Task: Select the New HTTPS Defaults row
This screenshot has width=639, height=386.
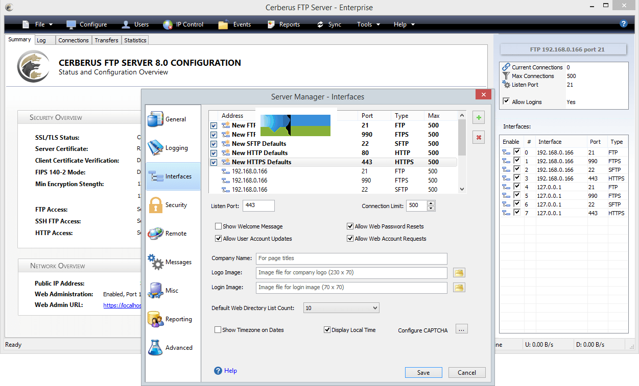Action: [334, 162]
